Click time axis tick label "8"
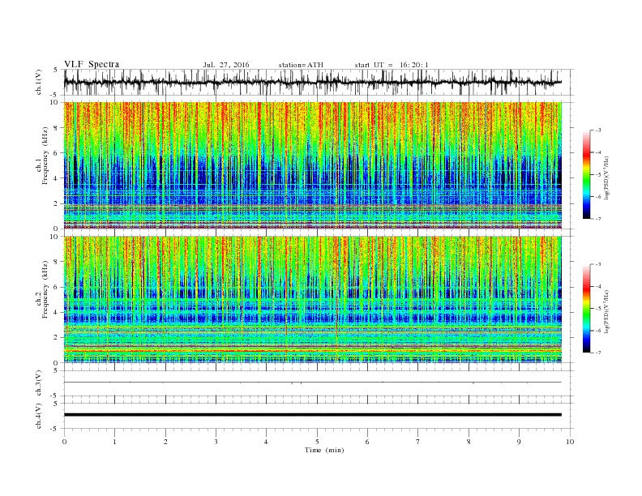Viewport: 642px width, 496px height. pyautogui.click(x=469, y=442)
